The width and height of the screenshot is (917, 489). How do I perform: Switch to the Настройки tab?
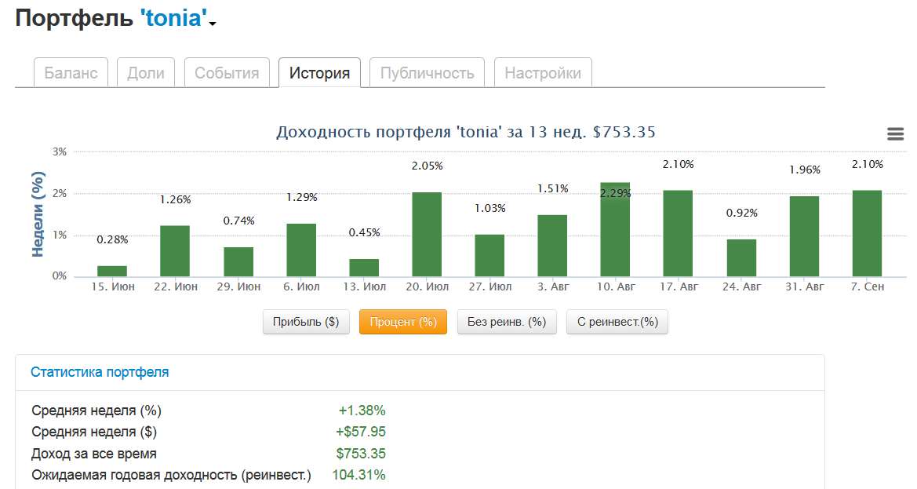(543, 73)
